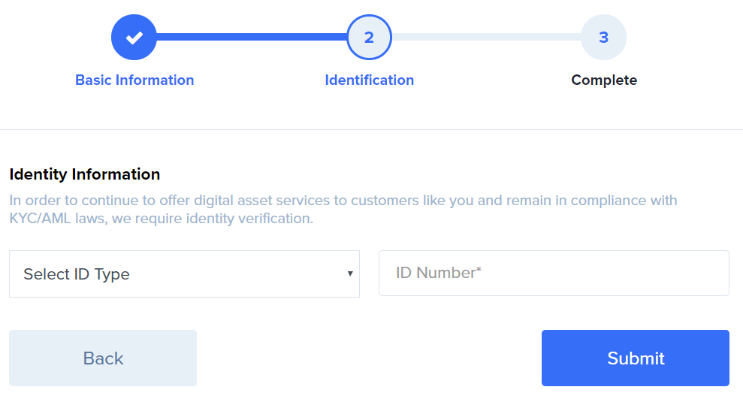Screen dimensions: 743x399
Task: Jump to the Complete step label
Action: (604, 80)
